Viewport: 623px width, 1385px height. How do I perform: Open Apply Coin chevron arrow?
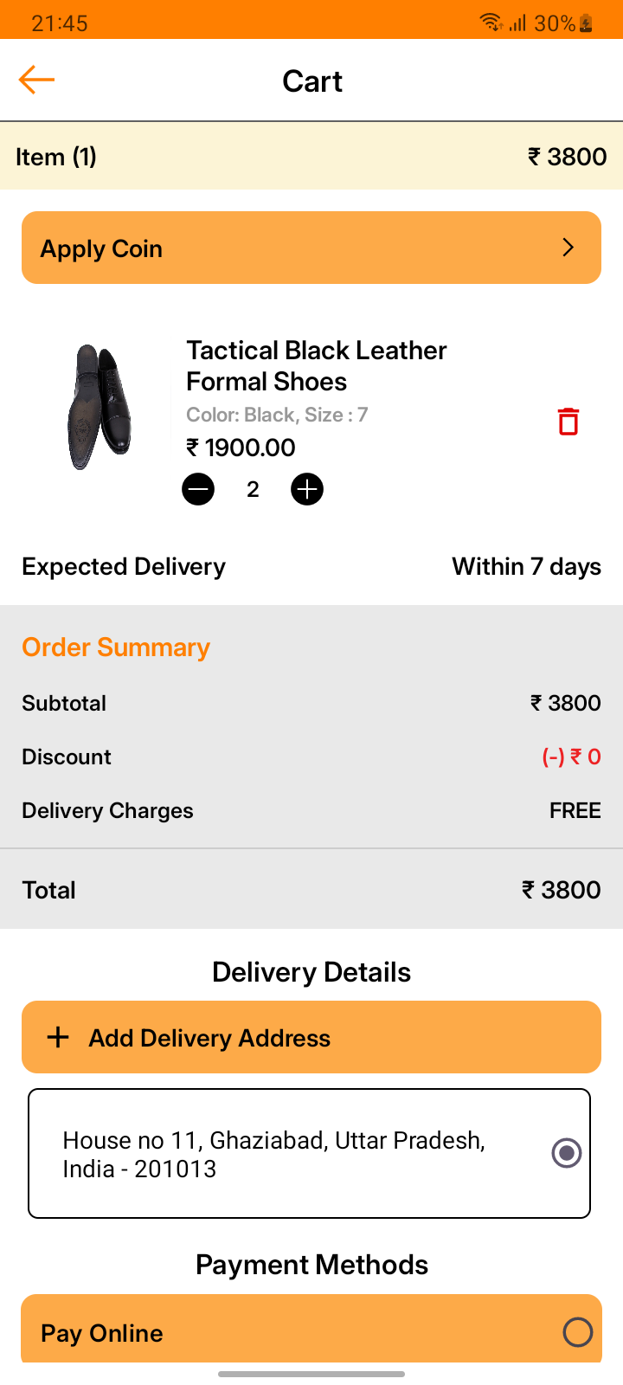(x=568, y=248)
